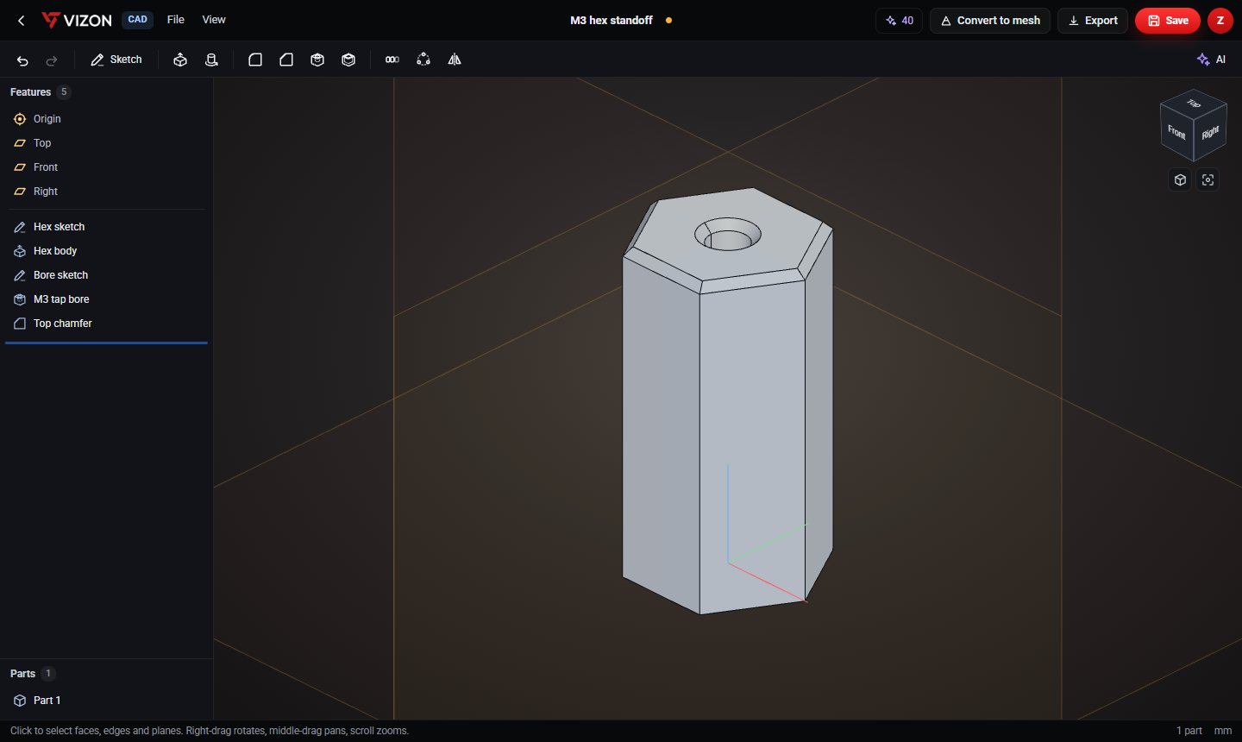Open the View menu
The image size is (1242, 742).
tap(214, 20)
